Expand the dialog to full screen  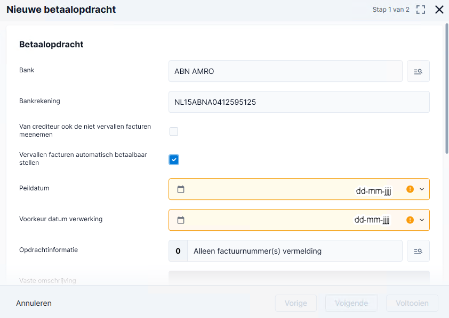(x=421, y=10)
